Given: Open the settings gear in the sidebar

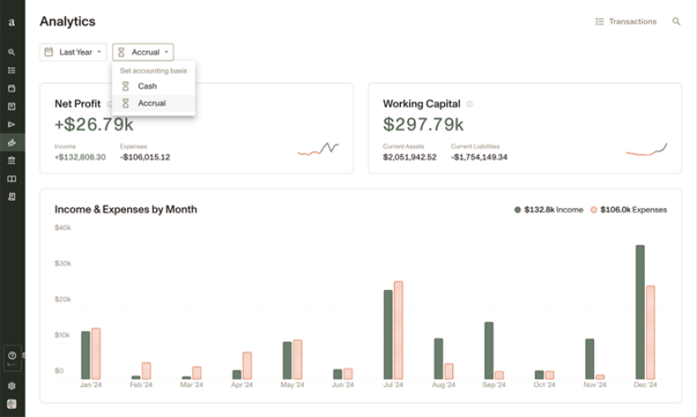Looking at the screenshot, I should tap(12, 385).
